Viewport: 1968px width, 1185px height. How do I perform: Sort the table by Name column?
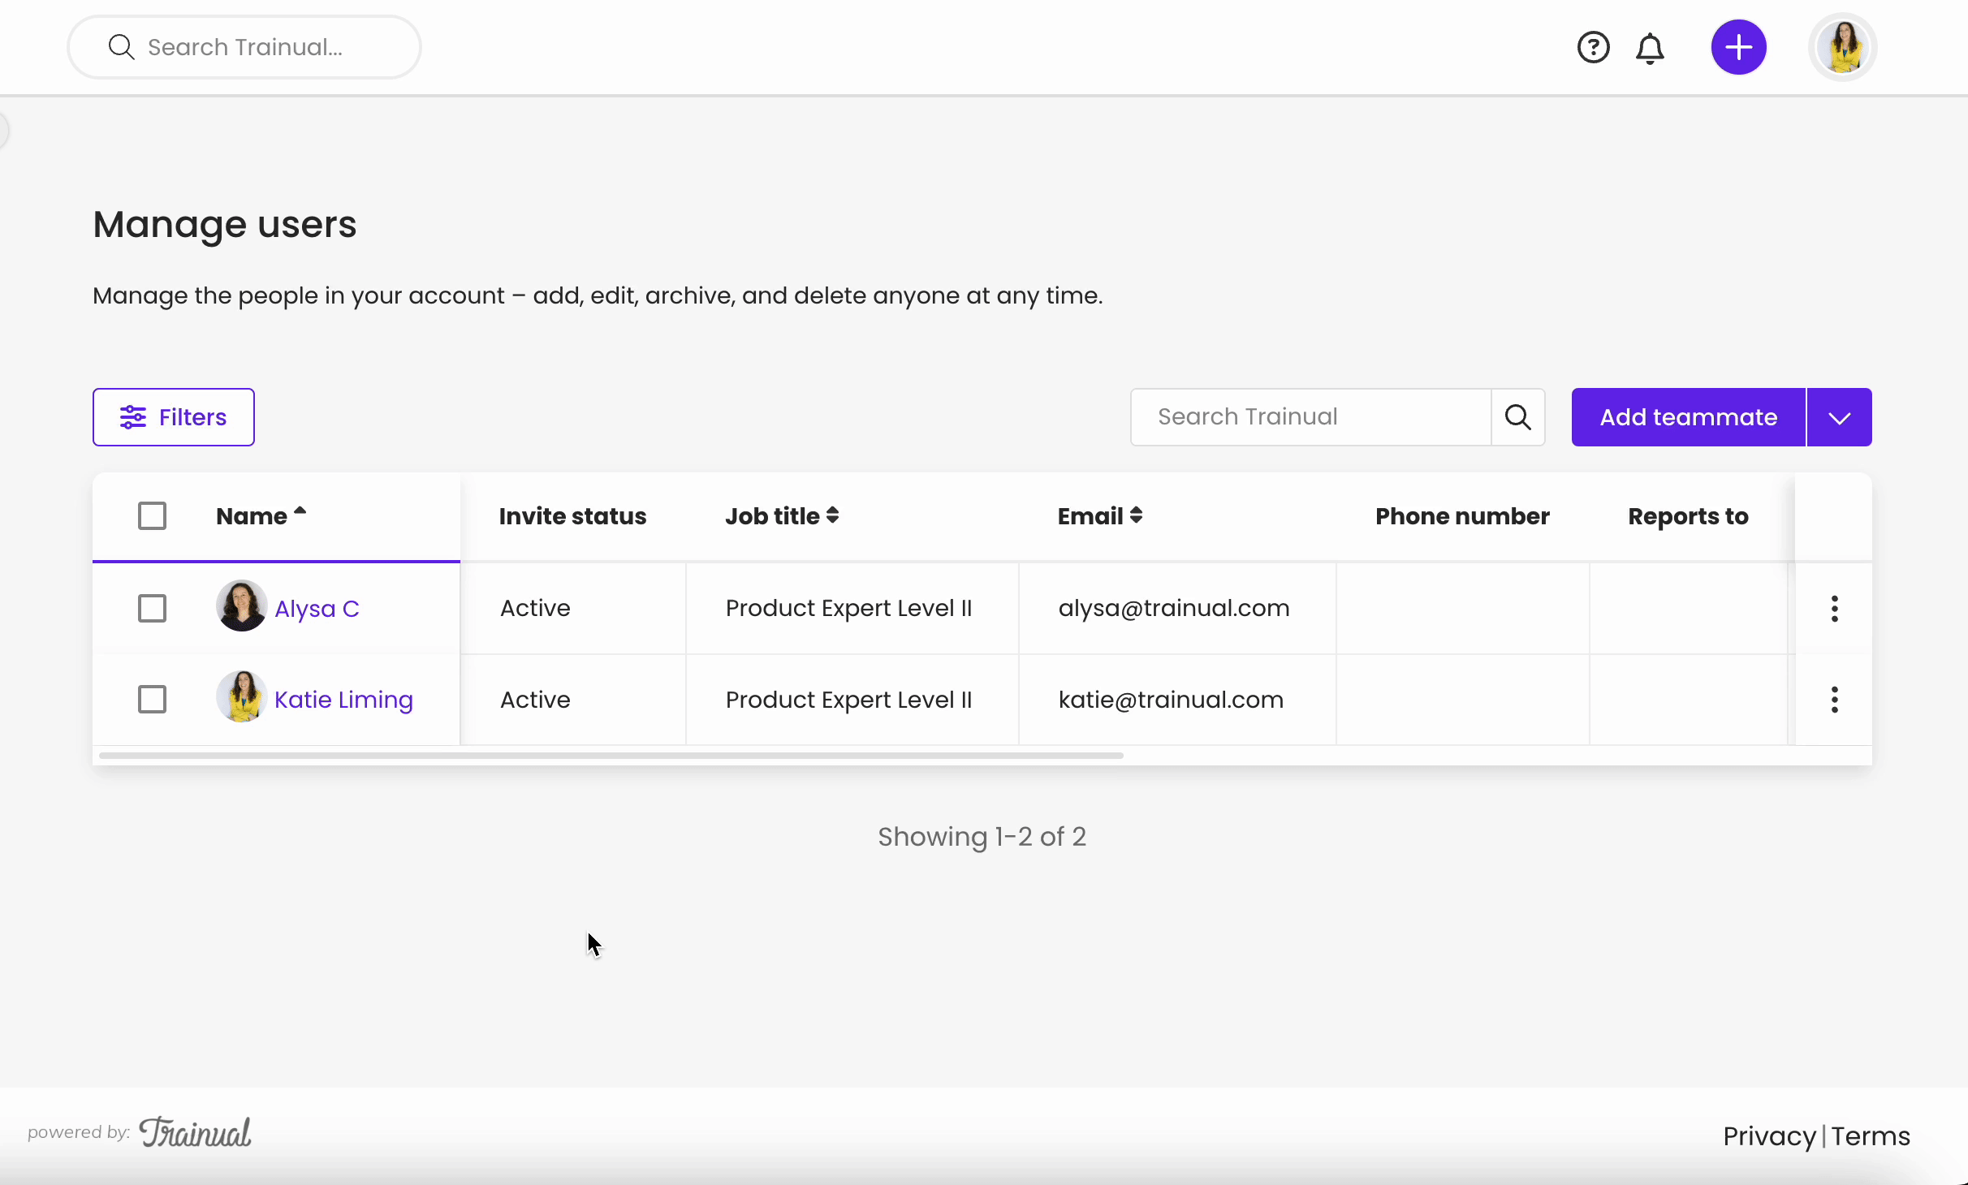(x=261, y=516)
